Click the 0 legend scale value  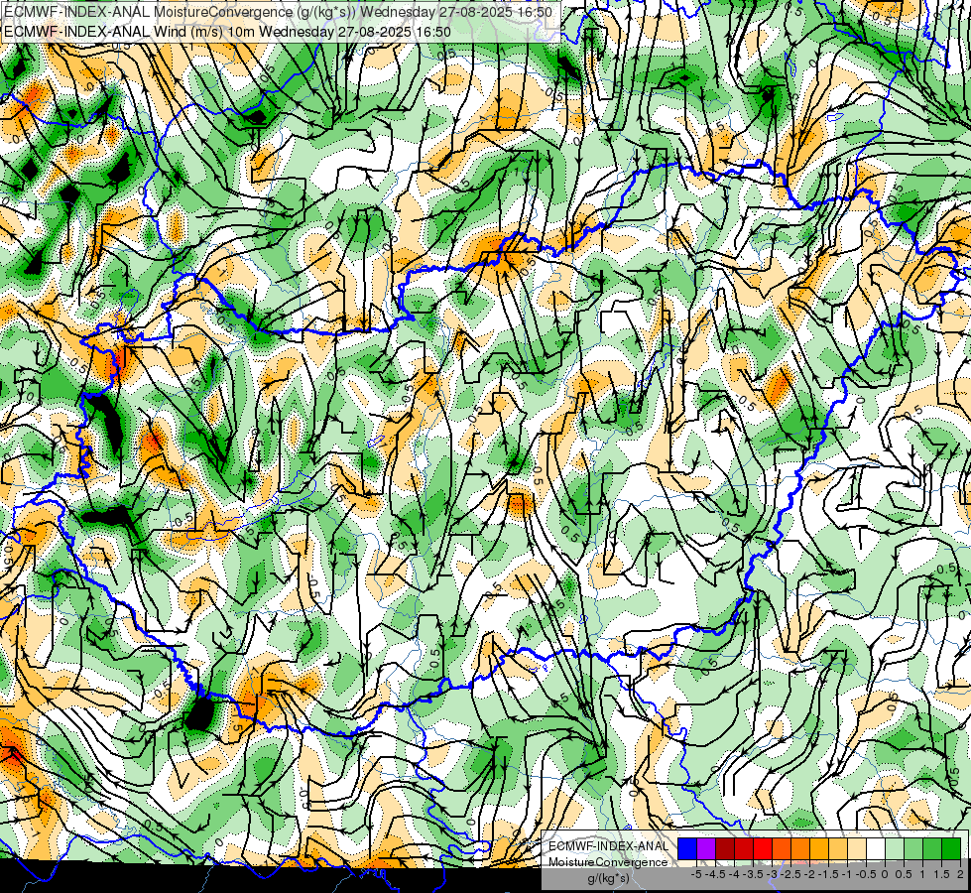(x=885, y=874)
